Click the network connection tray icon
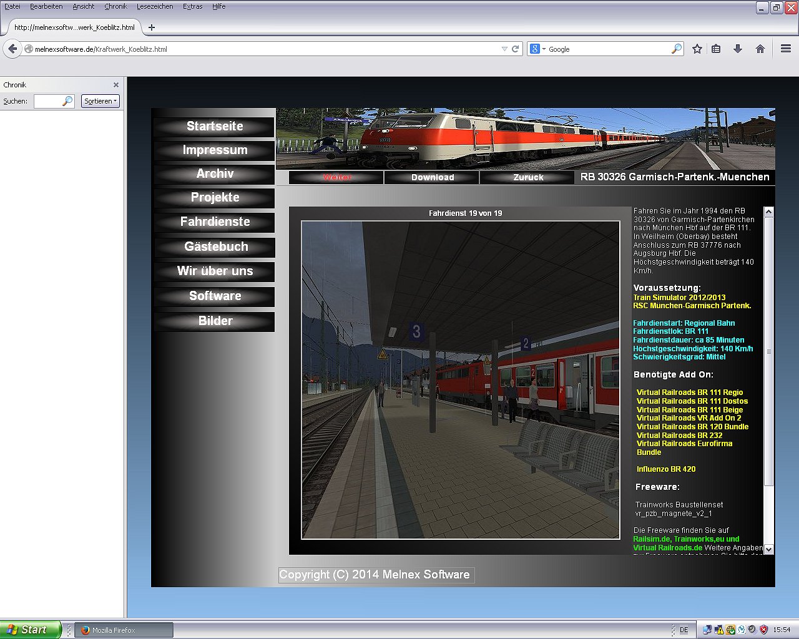This screenshot has width=799, height=639. coord(707,630)
